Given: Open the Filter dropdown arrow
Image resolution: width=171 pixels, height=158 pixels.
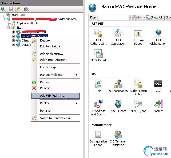Looking at the screenshot, I should click(x=130, y=17).
